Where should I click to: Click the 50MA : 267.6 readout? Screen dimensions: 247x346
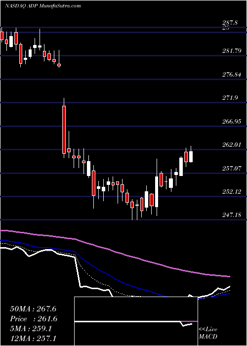34,309
